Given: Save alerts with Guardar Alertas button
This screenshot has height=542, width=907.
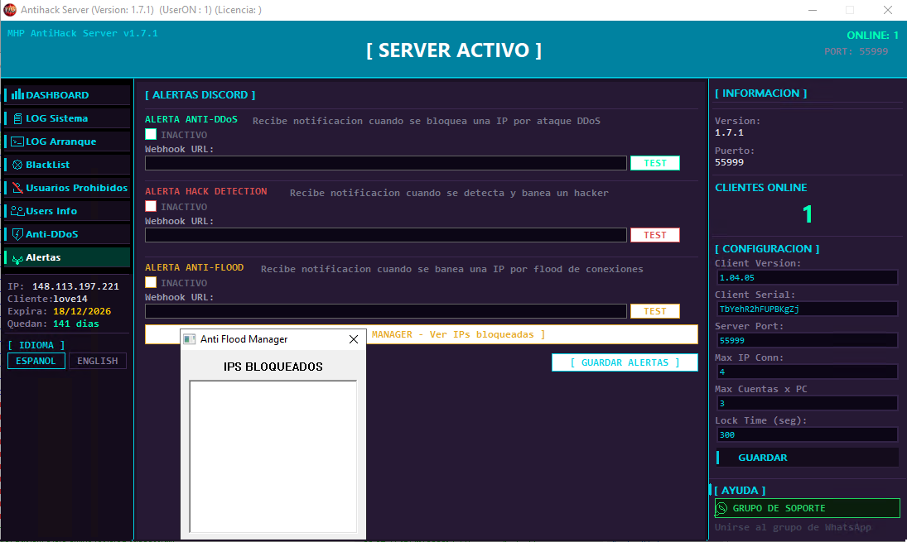Looking at the screenshot, I should pos(625,362).
